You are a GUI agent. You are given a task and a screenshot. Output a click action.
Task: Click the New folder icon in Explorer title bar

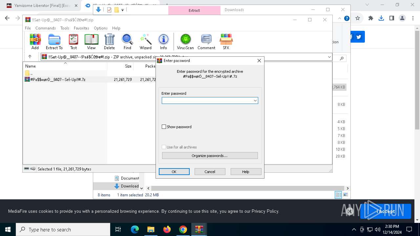pyautogui.click(x=116, y=10)
